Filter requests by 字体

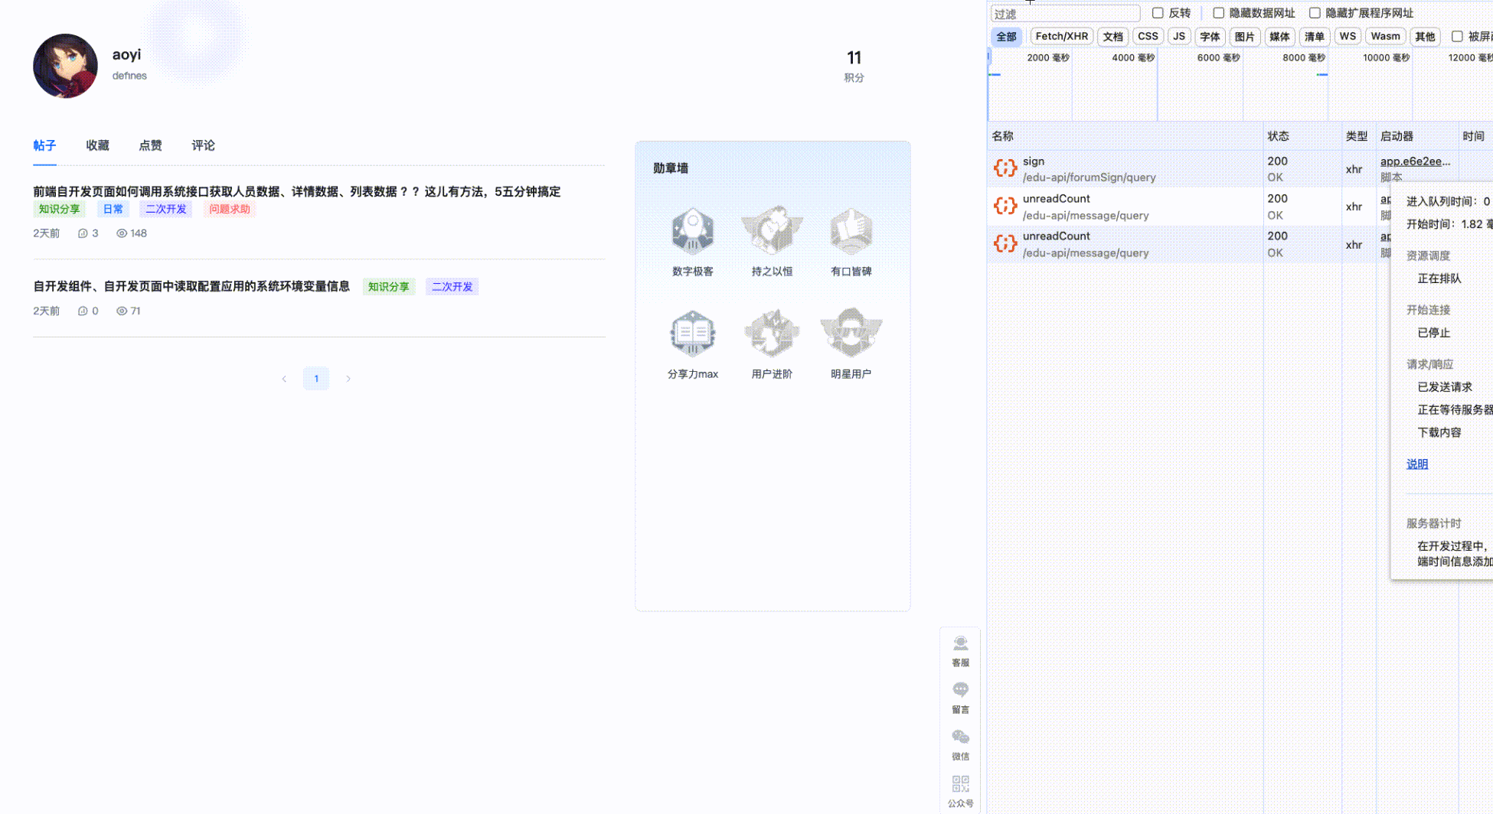1210,37
